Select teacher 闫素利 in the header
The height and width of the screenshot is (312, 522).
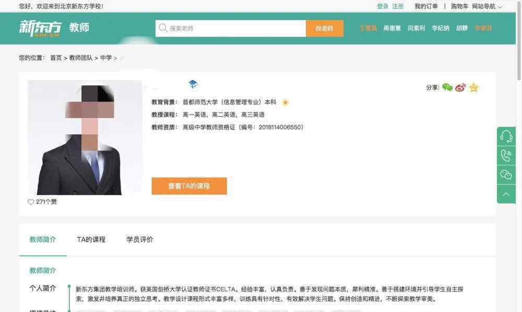pyautogui.click(x=416, y=28)
